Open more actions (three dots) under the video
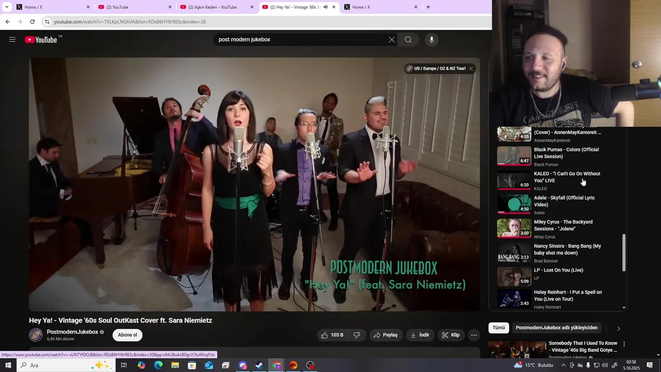 pyautogui.click(x=474, y=335)
